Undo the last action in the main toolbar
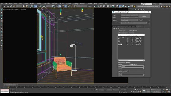The image size is (171, 96). click(2, 6)
